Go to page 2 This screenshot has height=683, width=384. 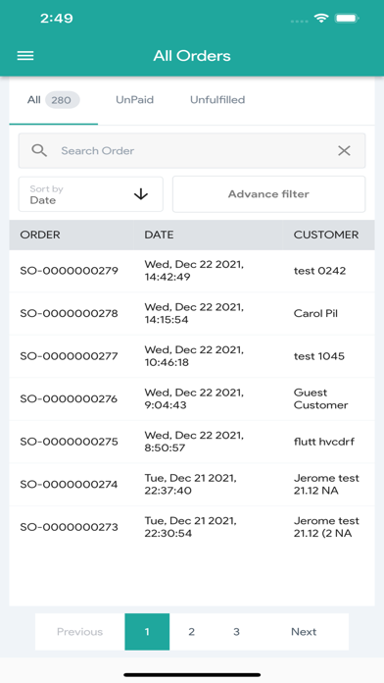pyautogui.click(x=191, y=632)
